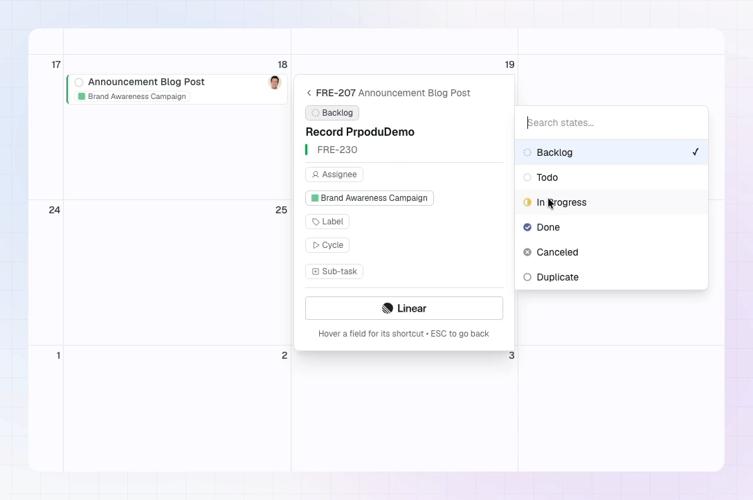
Task: Open the Brand Awareness Campaign project selector in panel
Action: coord(370,198)
